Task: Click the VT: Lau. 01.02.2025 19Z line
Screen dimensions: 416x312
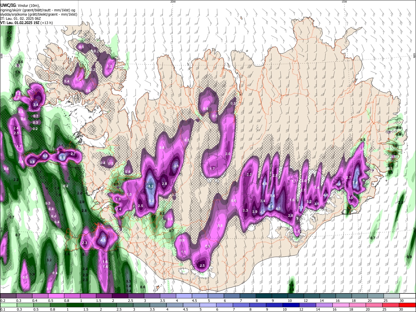Action: (20, 23)
